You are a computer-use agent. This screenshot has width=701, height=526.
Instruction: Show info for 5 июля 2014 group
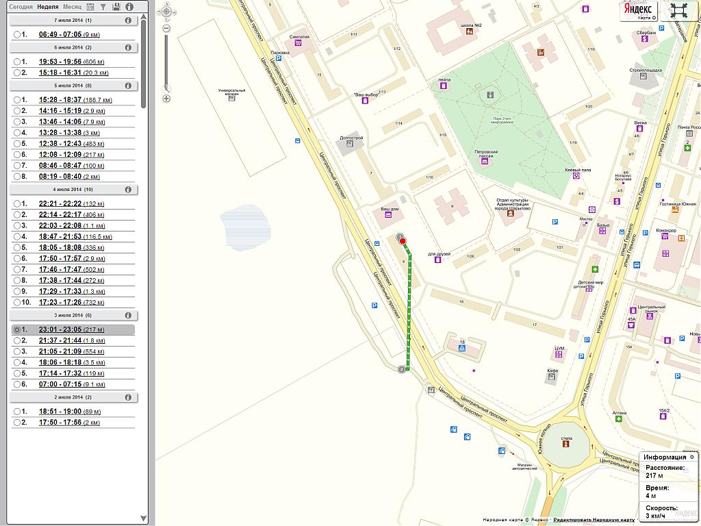pyautogui.click(x=128, y=86)
